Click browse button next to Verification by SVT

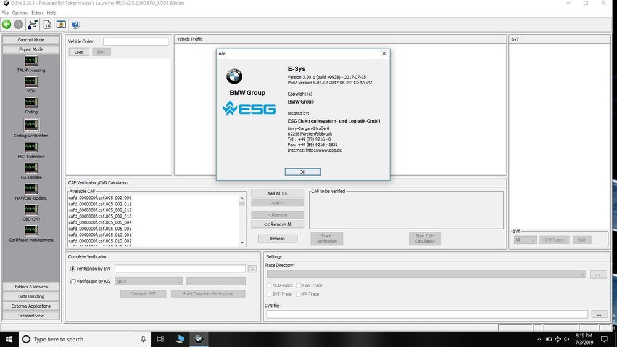(x=252, y=269)
